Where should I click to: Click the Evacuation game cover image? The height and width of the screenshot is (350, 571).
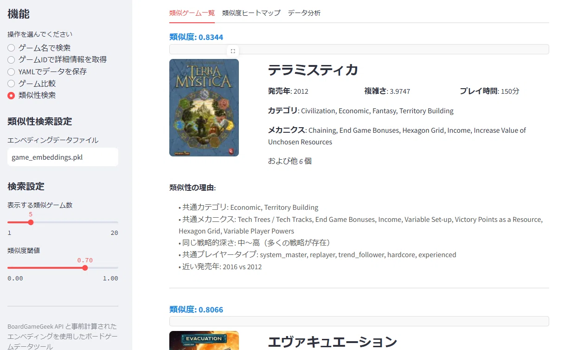pos(204,340)
